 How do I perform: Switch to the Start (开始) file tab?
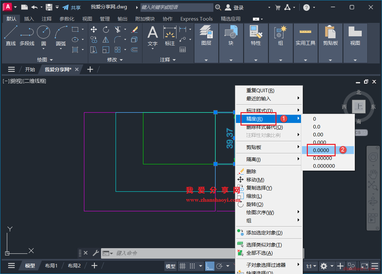pos(30,69)
